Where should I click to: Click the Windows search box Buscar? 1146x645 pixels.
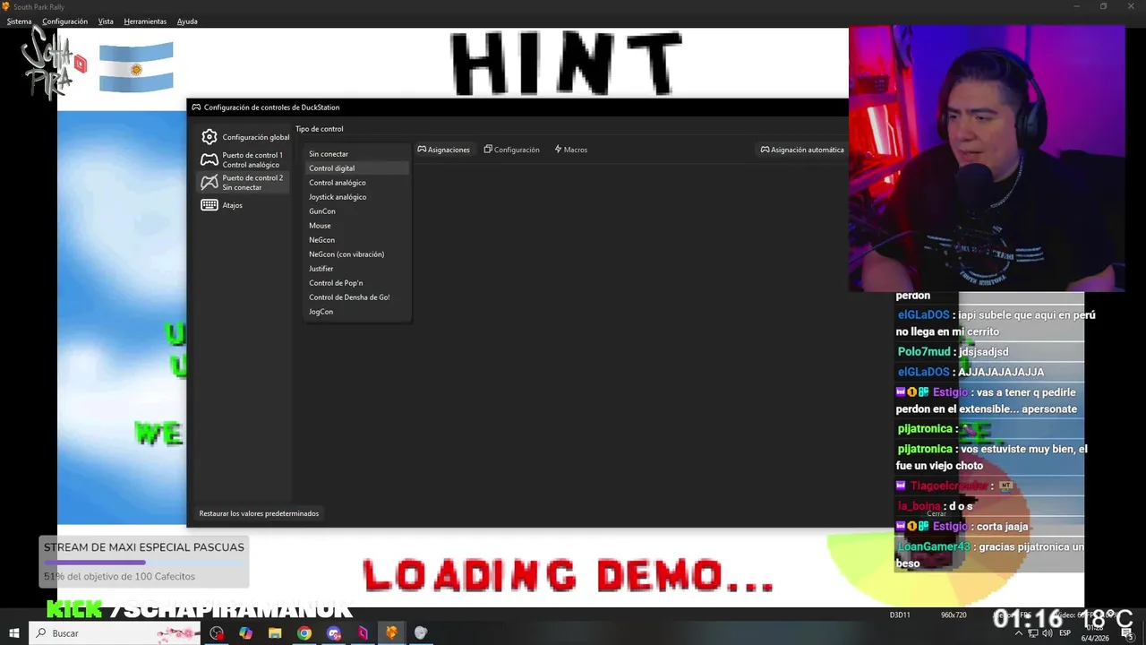[116, 633]
